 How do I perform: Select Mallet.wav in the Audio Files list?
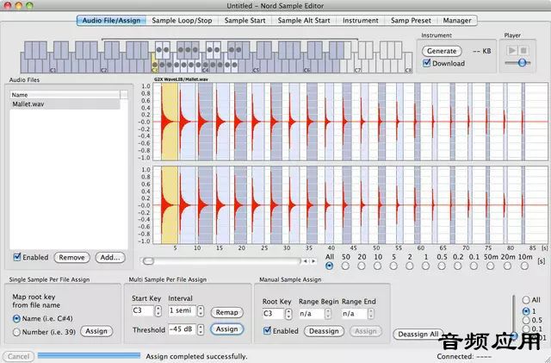pos(65,104)
